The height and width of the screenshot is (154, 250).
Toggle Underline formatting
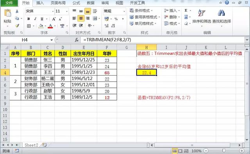42,19
